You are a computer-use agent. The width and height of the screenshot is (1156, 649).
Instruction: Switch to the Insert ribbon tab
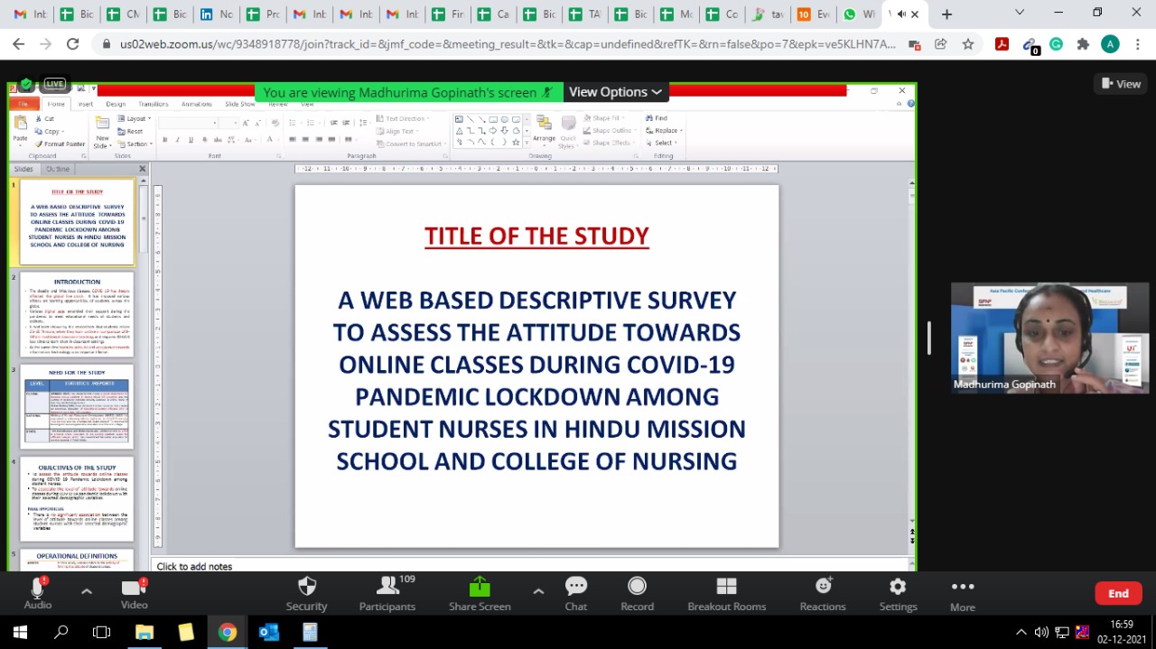(x=85, y=104)
